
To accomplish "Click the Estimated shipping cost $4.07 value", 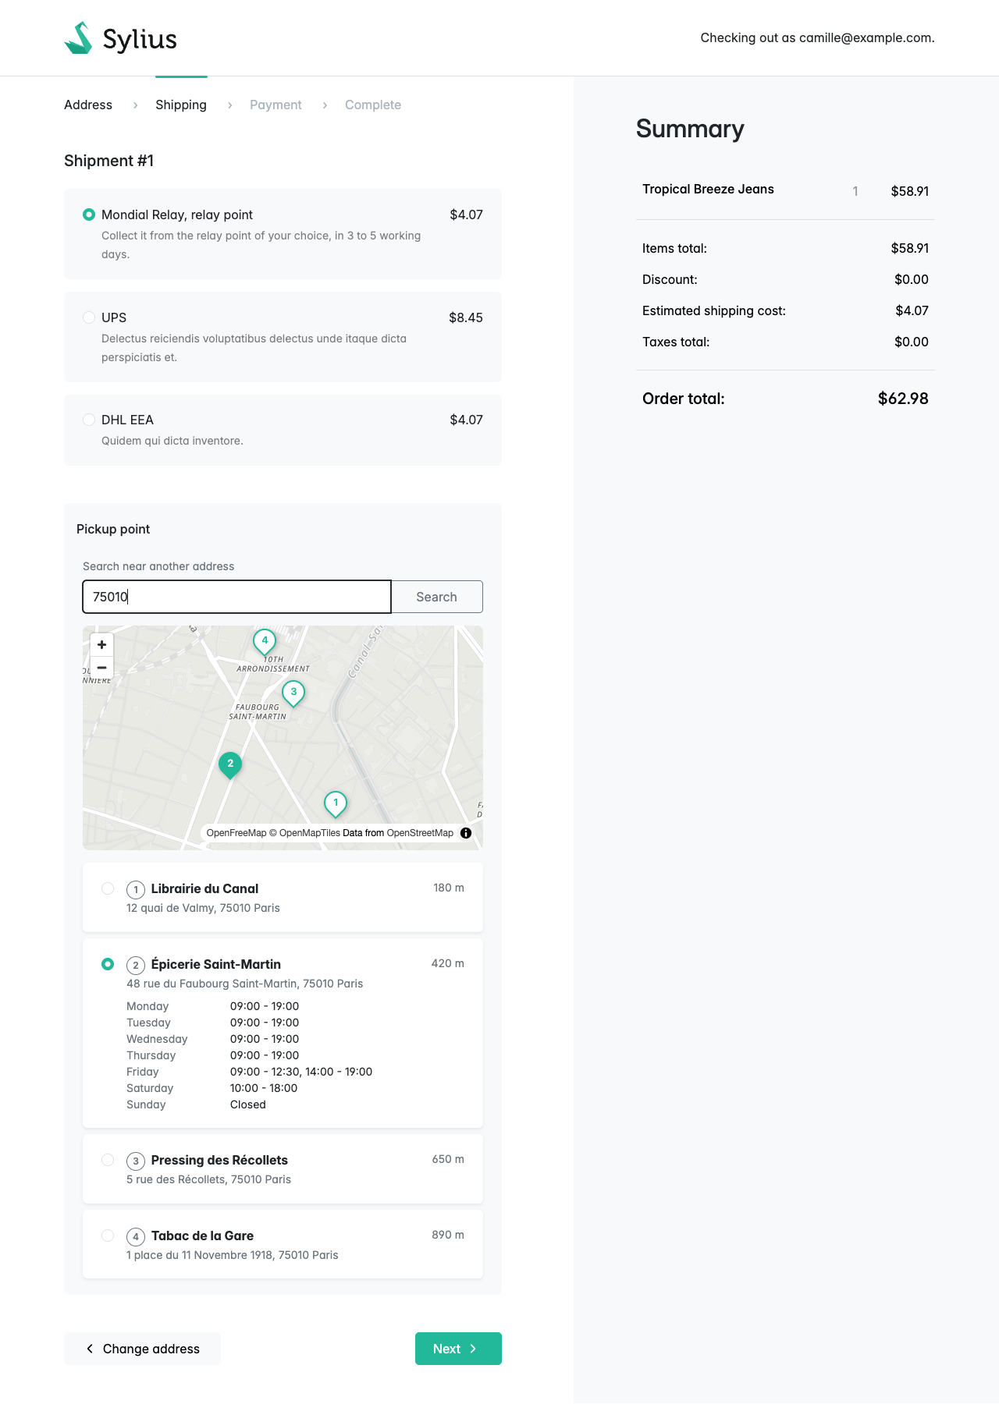I will pos(912,310).
